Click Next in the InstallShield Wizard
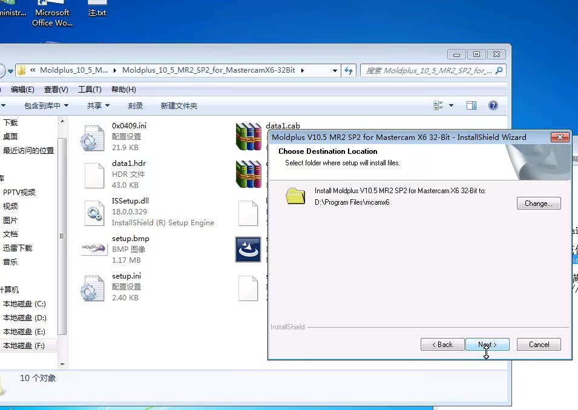 coord(487,345)
